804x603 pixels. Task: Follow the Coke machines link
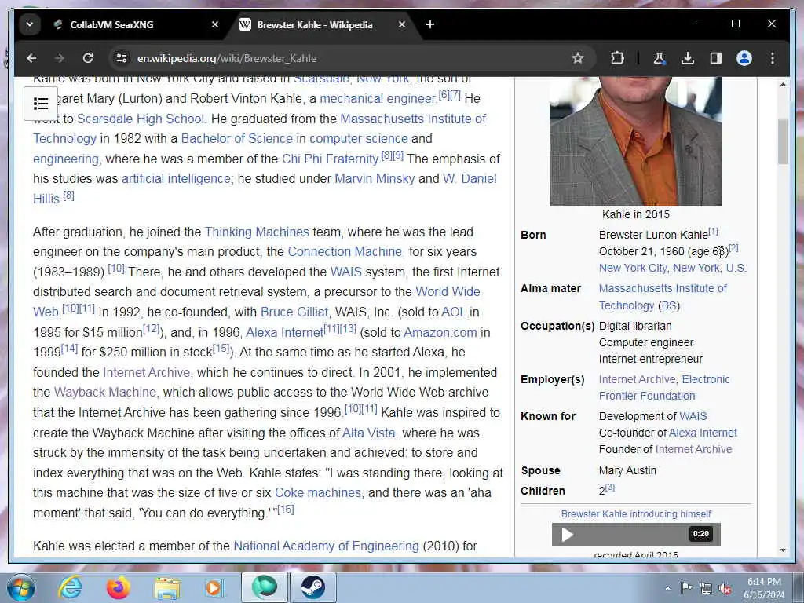pyautogui.click(x=318, y=493)
